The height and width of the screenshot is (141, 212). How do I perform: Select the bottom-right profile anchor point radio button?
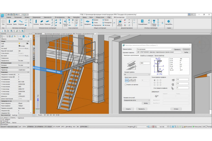160,85
